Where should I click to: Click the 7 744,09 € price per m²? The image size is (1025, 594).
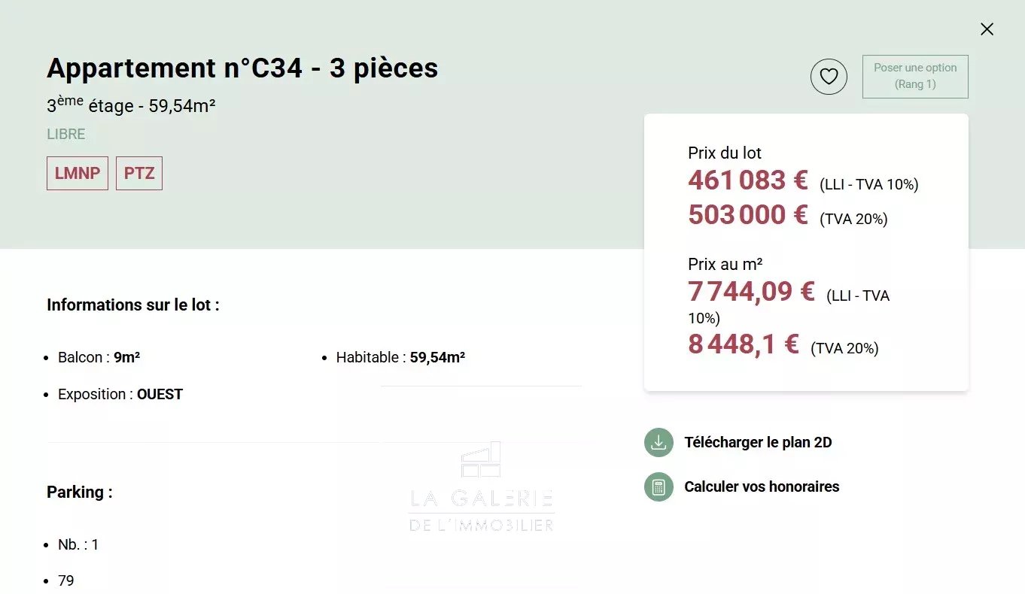[x=751, y=291]
